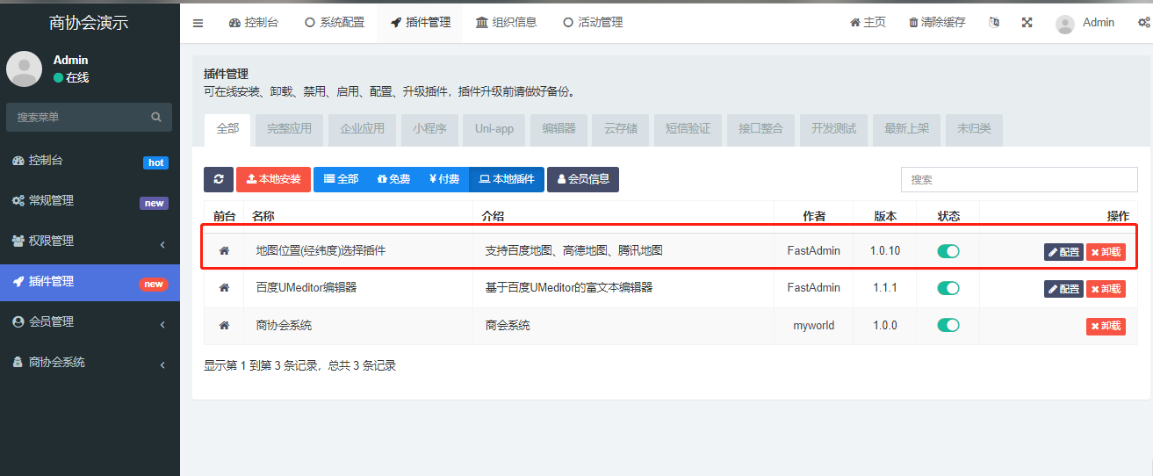Click the 商协会演示 site title
Viewport: 1153px width, 476px height.
(x=89, y=23)
